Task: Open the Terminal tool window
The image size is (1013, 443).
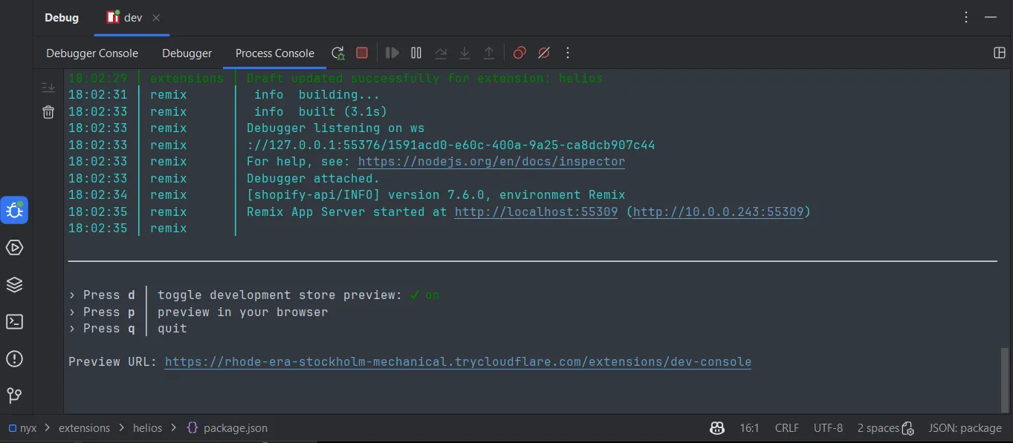Action: [14, 321]
